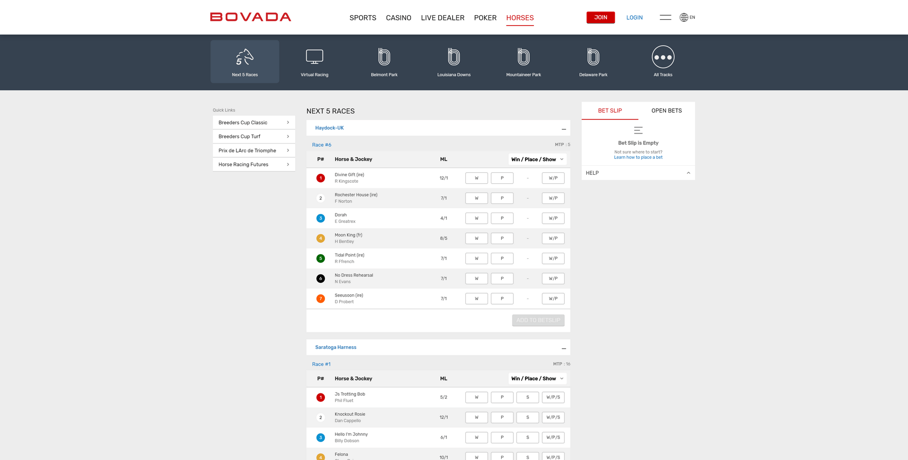Select HORSES nav tab
This screenshot has height=460, width=908.
tap(520, 18)
